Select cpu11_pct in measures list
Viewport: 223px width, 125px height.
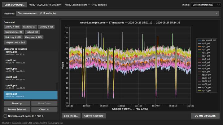pos(30,61)
